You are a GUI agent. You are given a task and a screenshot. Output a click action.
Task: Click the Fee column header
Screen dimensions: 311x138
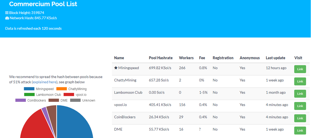(x=202, y=58)
